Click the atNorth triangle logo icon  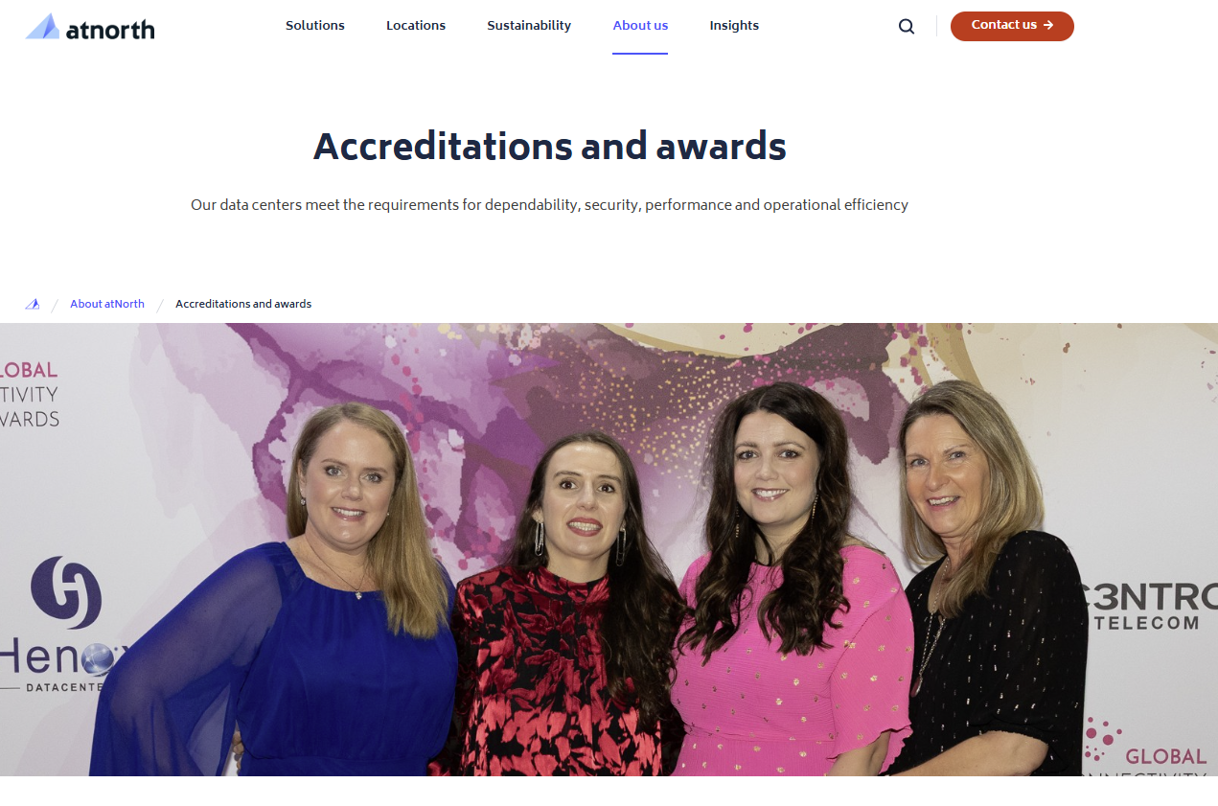[42, 27]
